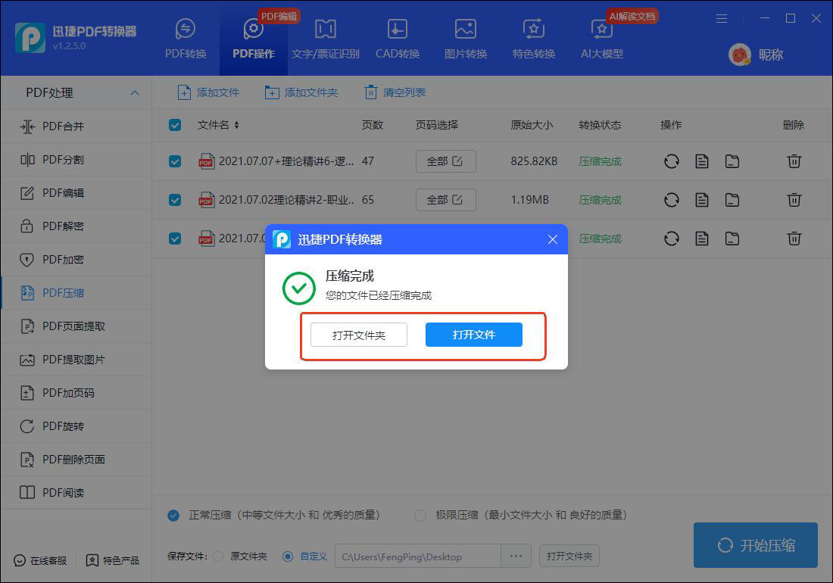Close the 压缩完成 dialog
This screenshot has width=833, height=583.
pos(553,239)
